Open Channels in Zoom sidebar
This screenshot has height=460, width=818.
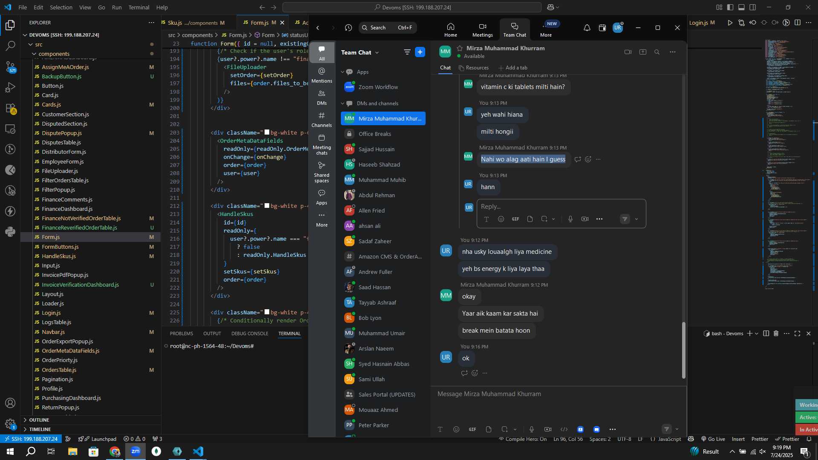pos(322,119)
